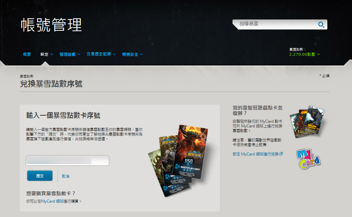
Task: Click the 輸入一個暴雪點數卡序號 heading
Action: pyautogui.click(x=63, y=115)
